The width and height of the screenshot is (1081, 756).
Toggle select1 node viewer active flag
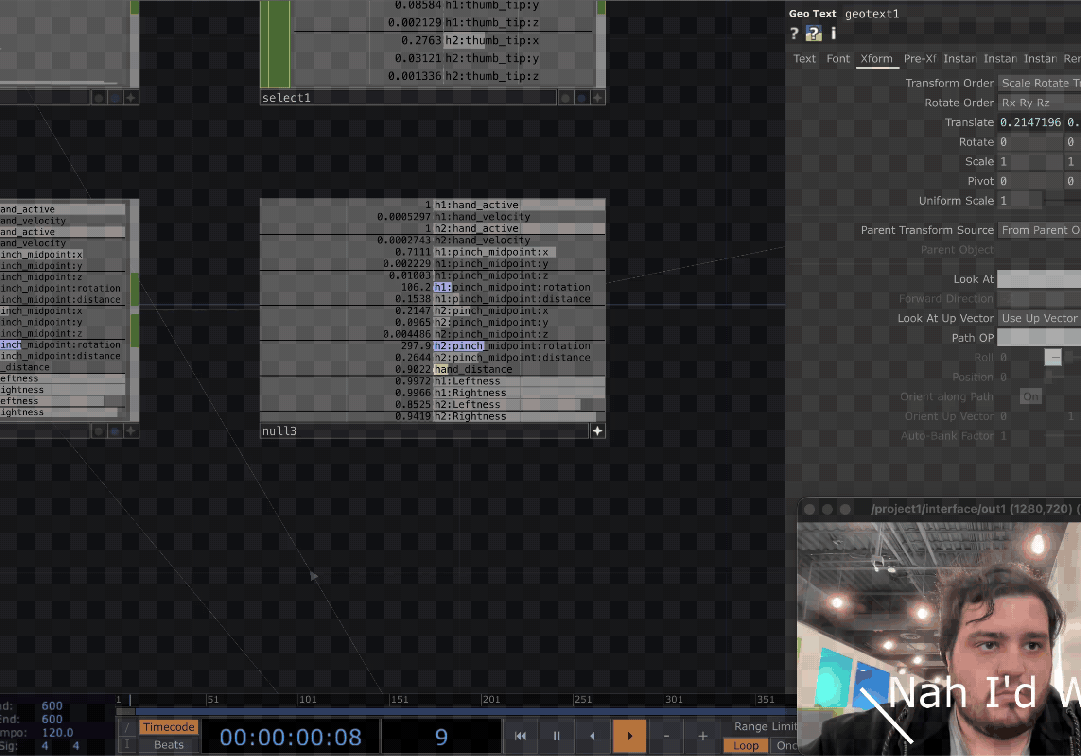pos(597,98)
